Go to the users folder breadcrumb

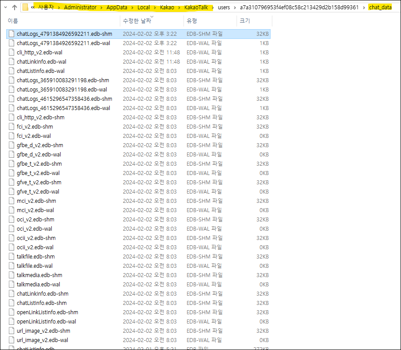tap(224, 8)
